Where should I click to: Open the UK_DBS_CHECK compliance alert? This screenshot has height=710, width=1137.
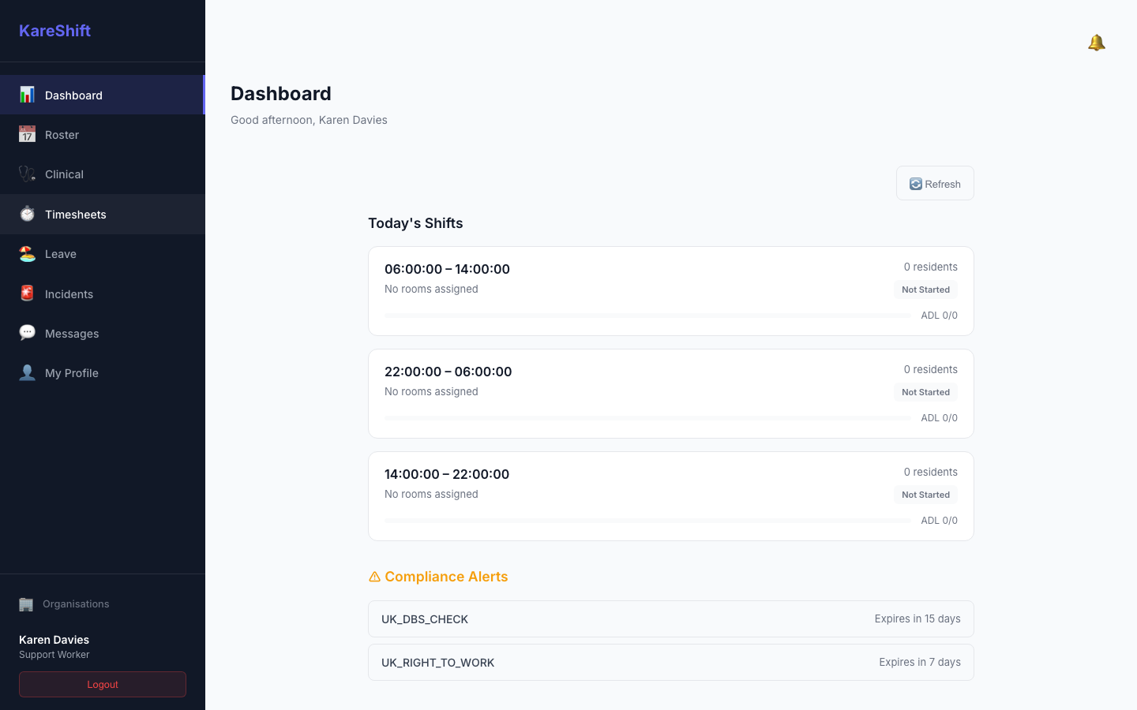pos(671,619)
